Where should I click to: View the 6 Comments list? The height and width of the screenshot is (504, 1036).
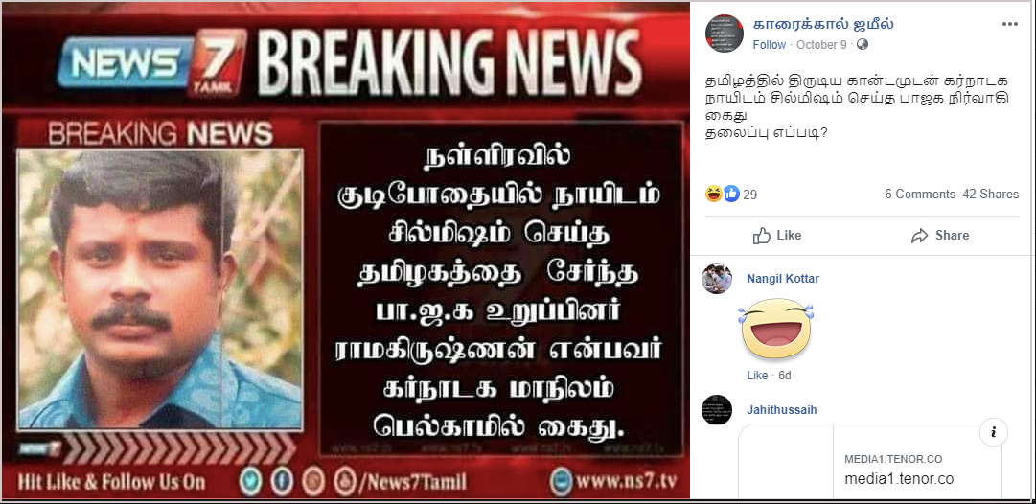(x=920, y=195)
